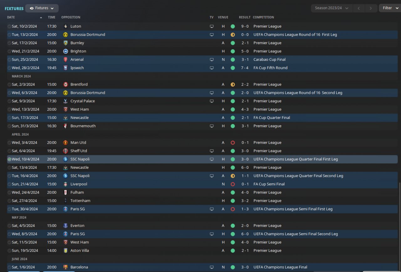The height and width of the screenshot is (272, 401).
Task: Sort by the Competition column header
Action: (263, 17)
